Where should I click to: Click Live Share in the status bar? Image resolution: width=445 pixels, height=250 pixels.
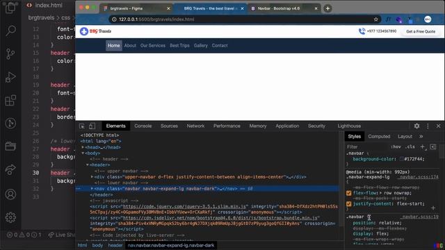click(61, 235)
